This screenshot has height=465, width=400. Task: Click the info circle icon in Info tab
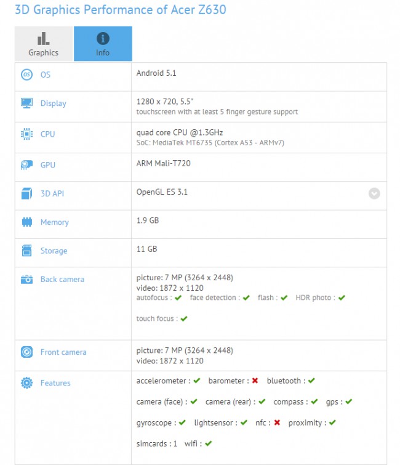point(103,39)
